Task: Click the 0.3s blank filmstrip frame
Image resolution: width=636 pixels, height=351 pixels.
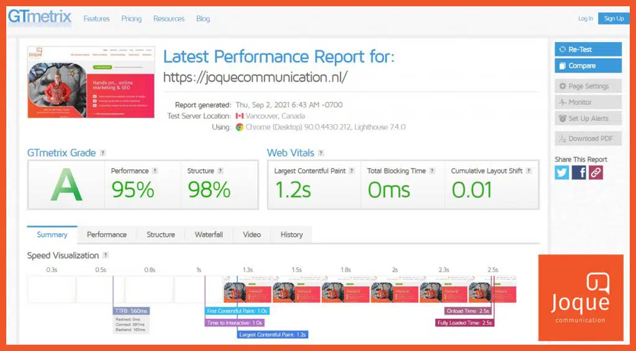Action: 52,290
